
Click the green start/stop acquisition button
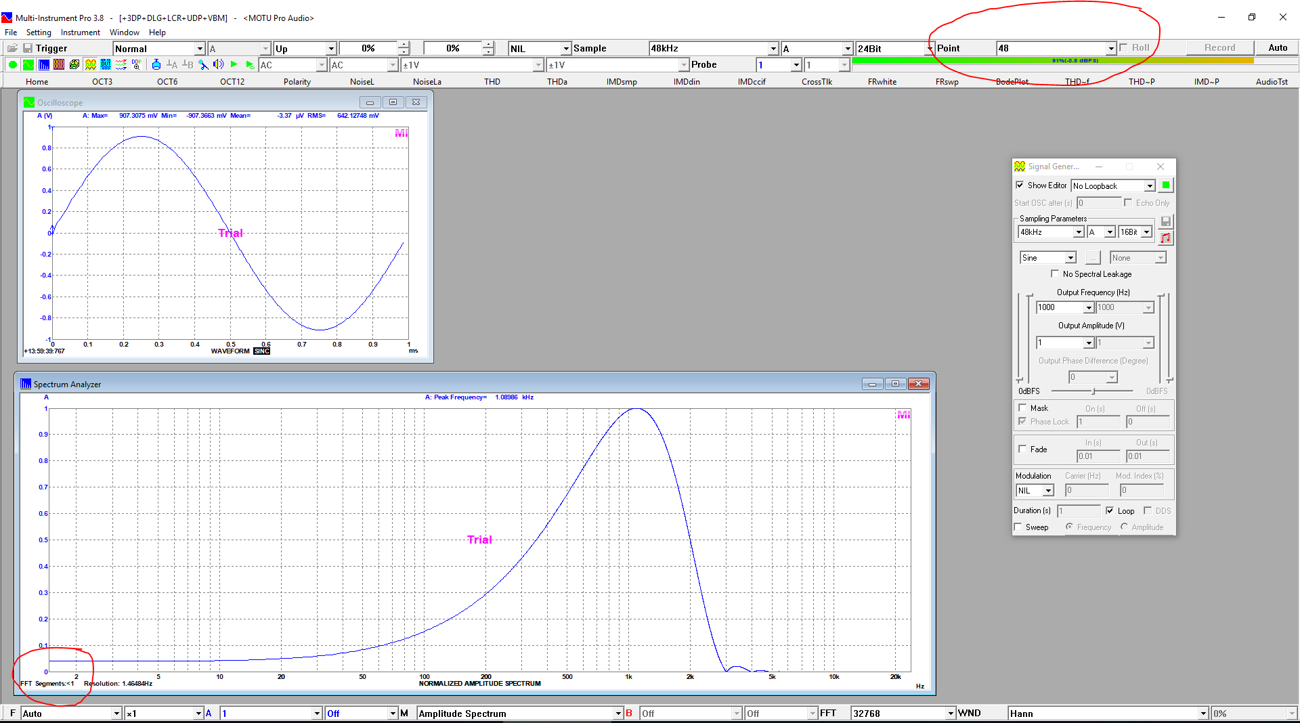13,65
